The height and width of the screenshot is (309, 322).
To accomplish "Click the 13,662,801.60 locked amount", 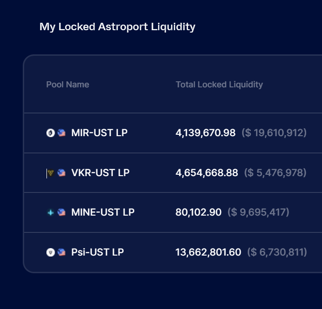I will 208,252.
